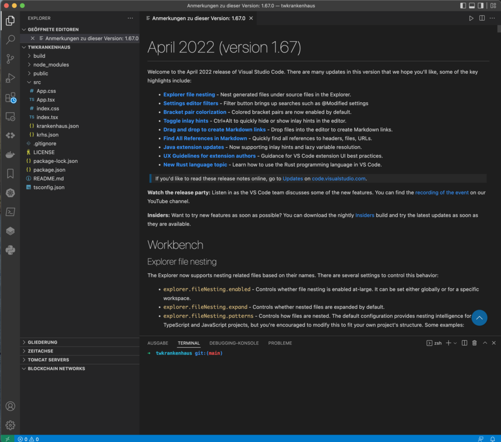The height and width of the screenshot is (442, 501).
Task: Open the Search view in the activity bar
Action: (x=10, y=39)
